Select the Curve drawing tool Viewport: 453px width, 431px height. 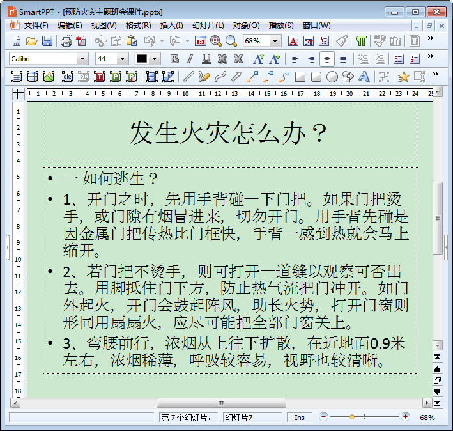(220, 77)
